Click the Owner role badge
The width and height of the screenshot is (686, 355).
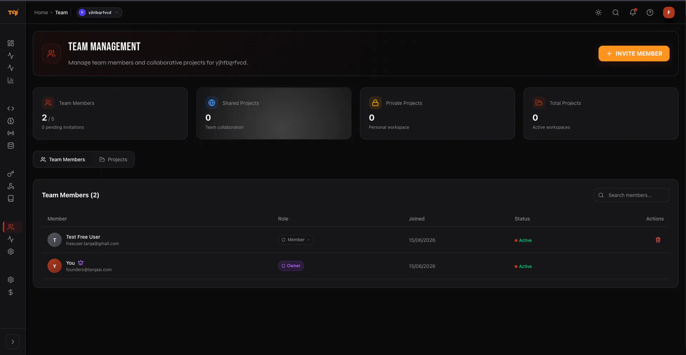(291, 266)
